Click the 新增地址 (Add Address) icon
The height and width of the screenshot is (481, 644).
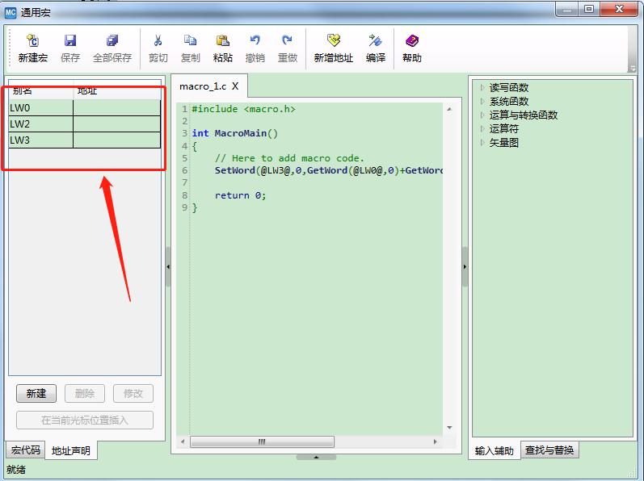coord(333,42)
